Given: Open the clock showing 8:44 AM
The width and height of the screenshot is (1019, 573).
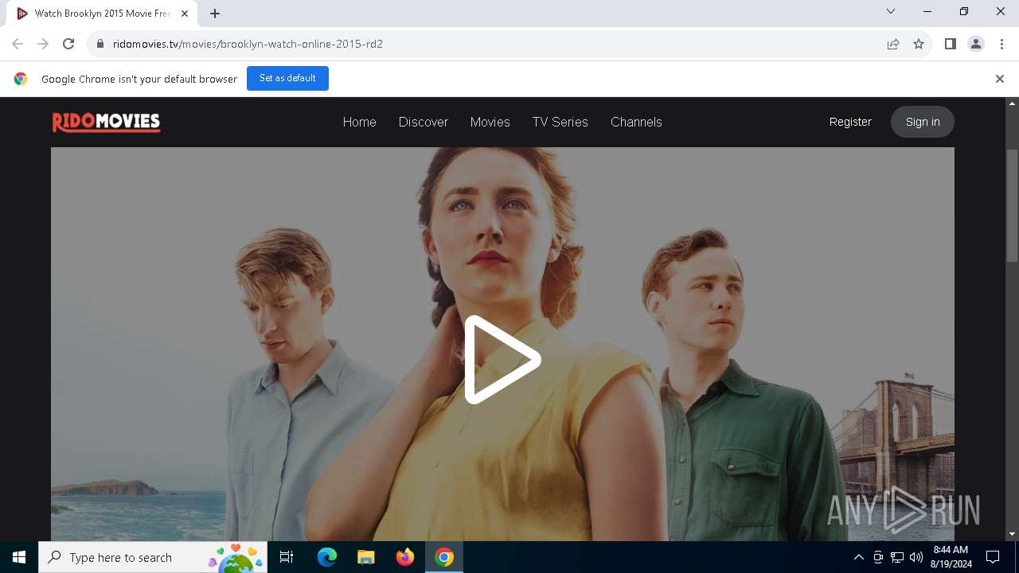Looking at the screenshot, I should click(x=951, y=557).
